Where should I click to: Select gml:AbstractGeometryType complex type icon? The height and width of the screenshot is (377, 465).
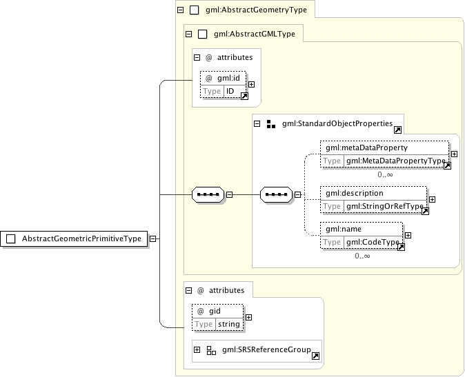coord(195,10)
